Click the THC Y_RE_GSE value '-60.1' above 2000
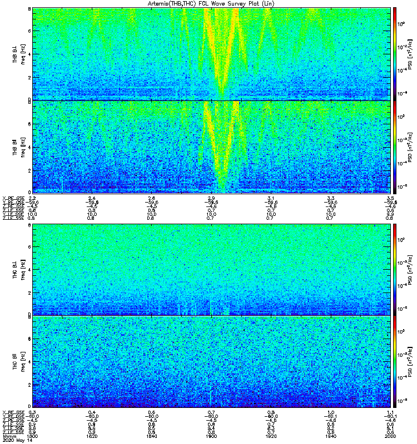Image resolution: width=417 pixels, height=444 pixels. [390, 416]
